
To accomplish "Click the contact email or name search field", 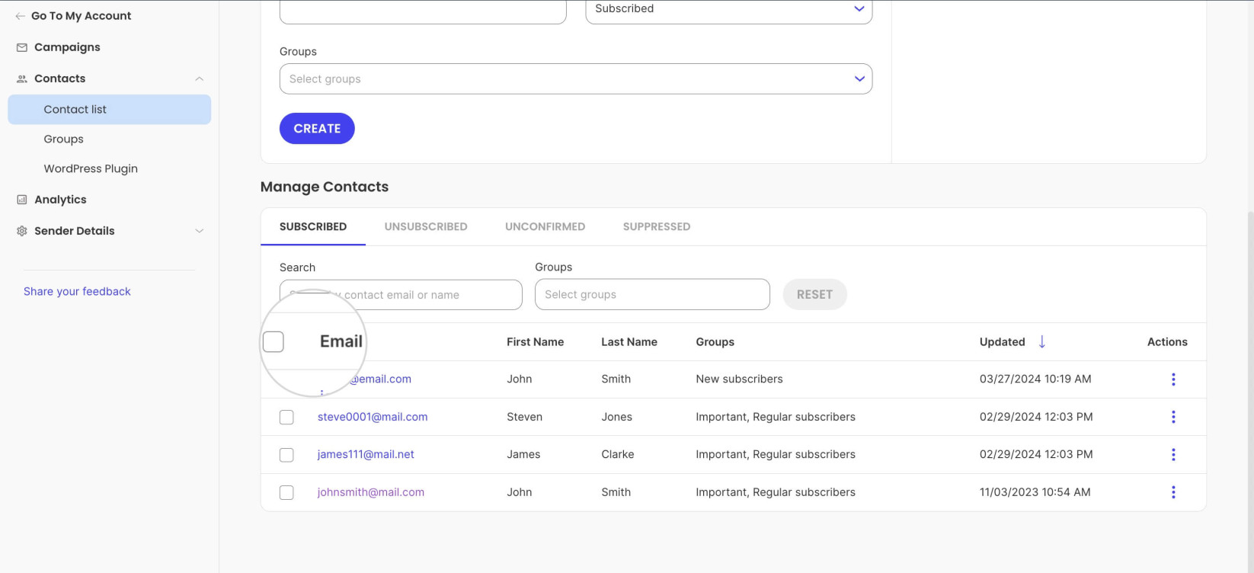I will pos(401,294).
